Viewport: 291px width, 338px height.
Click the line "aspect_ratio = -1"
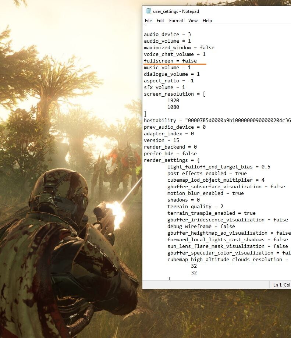[x=169, y=81]
